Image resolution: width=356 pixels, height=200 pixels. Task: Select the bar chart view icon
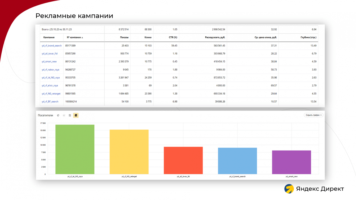tap(76, 115)
